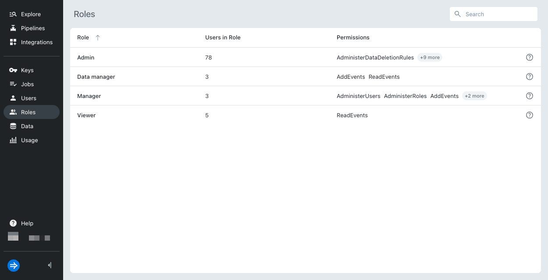Click the Permissions column header
The image size is (548, 280).
pos(353,38)
